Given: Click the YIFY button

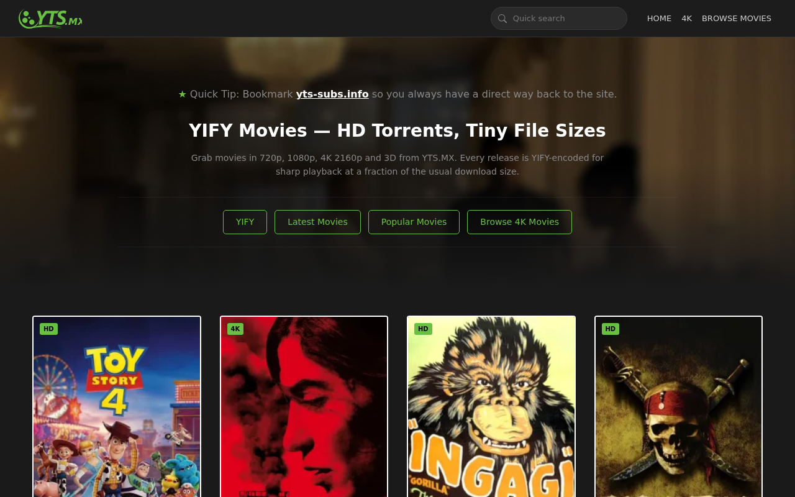Looking at the screenshot, I should (245, 222).
